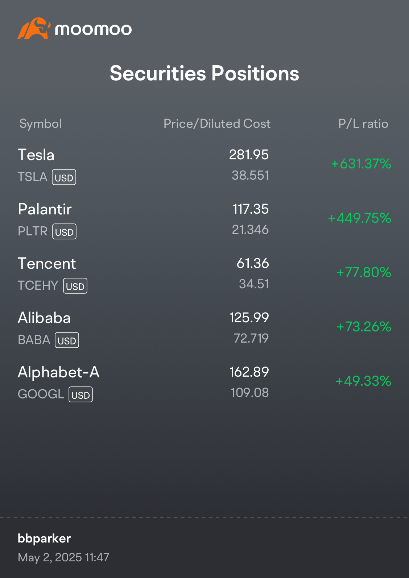Image resolution: width=409 pixels, height=578 pixels.
Task: Select the P/L ratio column header
Action: (363, 124)
